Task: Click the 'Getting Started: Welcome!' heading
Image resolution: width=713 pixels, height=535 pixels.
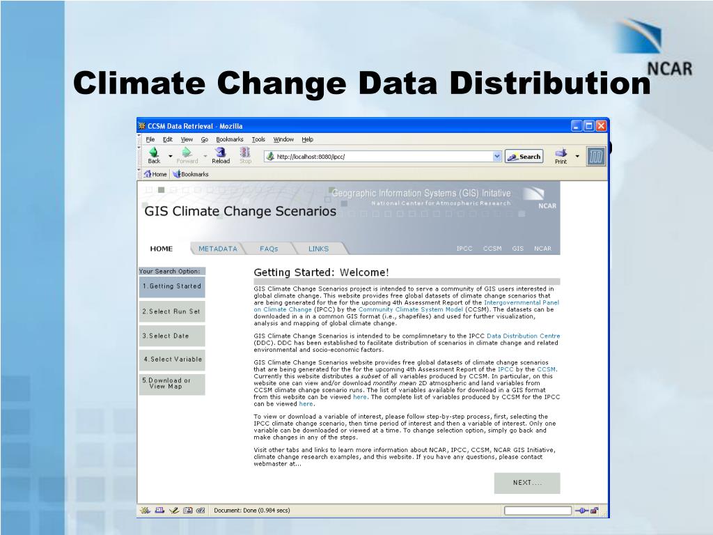Action: pos(321,272)
